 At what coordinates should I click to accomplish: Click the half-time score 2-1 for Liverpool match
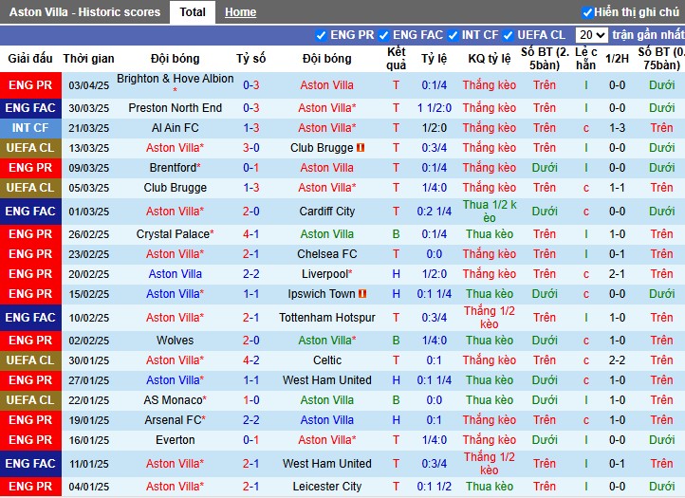pyautogui.click(x=617, y=274)
